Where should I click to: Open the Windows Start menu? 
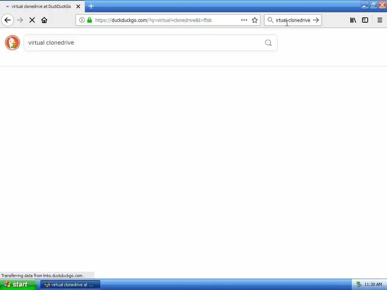18,285
